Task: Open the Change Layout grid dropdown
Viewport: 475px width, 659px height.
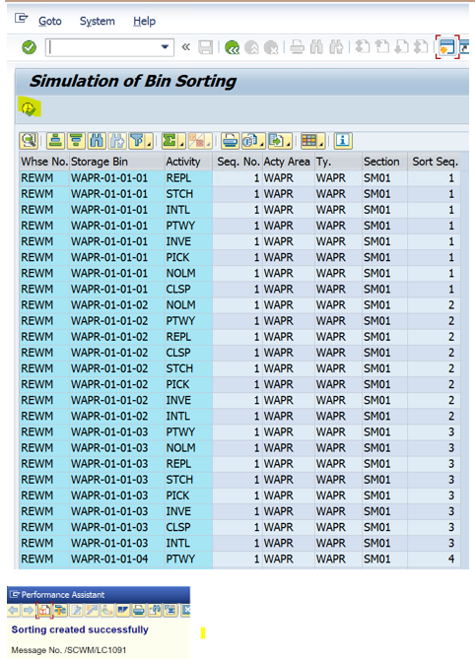Action: (321, 146)
